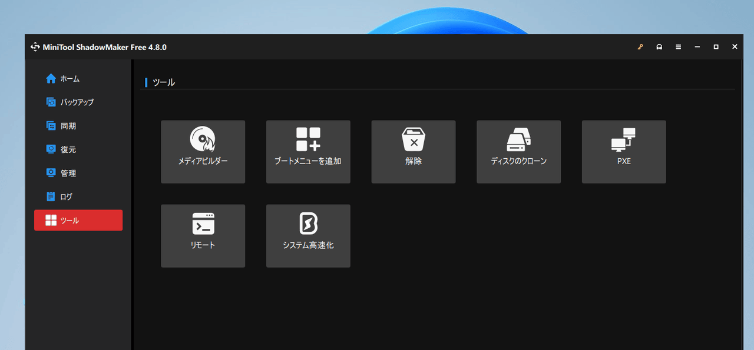Launch the ディスクのクローン drive icon tool

tap(518, 140)
